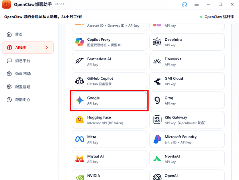Select the Mistral AI provider card

coord(110,159)
